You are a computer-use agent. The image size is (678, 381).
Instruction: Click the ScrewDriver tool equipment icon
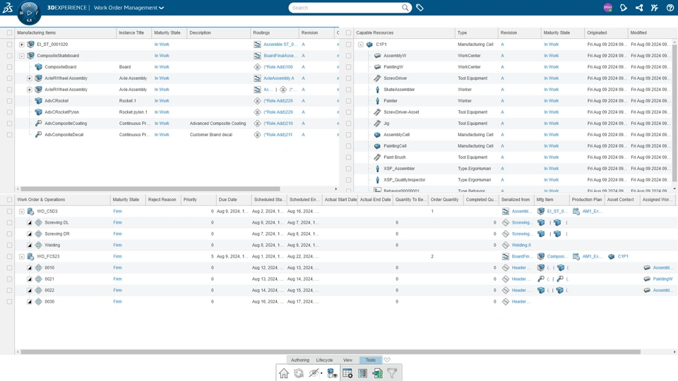(377, 78)
